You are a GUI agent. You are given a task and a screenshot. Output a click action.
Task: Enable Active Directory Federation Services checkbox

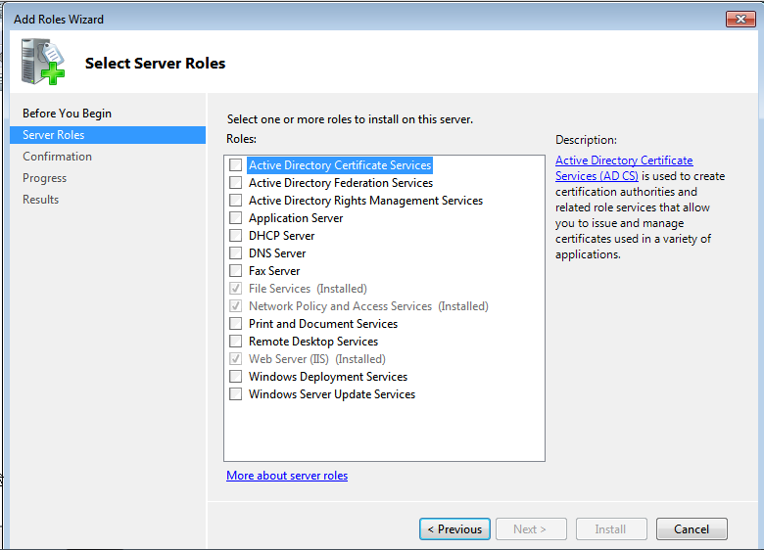pyautogui.click(x=236, y=183)
